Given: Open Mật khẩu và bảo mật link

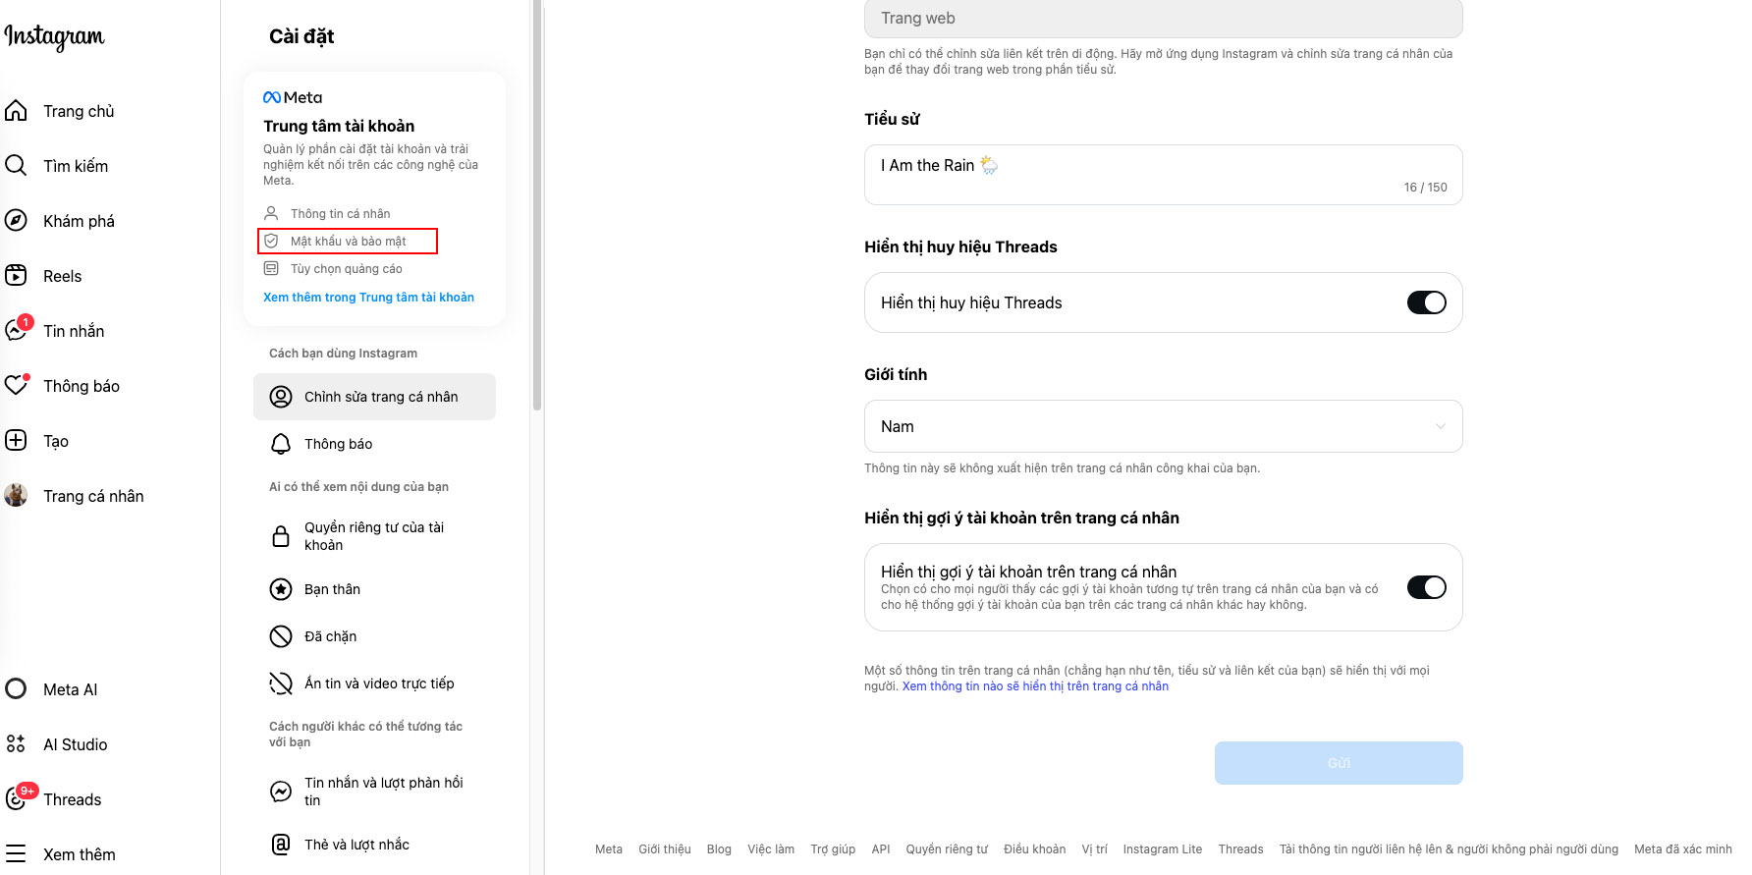Looking at the screenshot, I should point(348,241).
